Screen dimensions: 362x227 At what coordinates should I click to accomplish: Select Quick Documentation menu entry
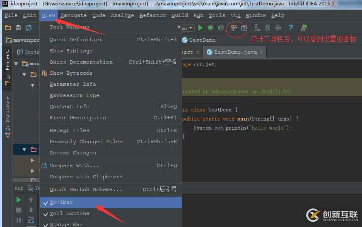coord(111,62)
